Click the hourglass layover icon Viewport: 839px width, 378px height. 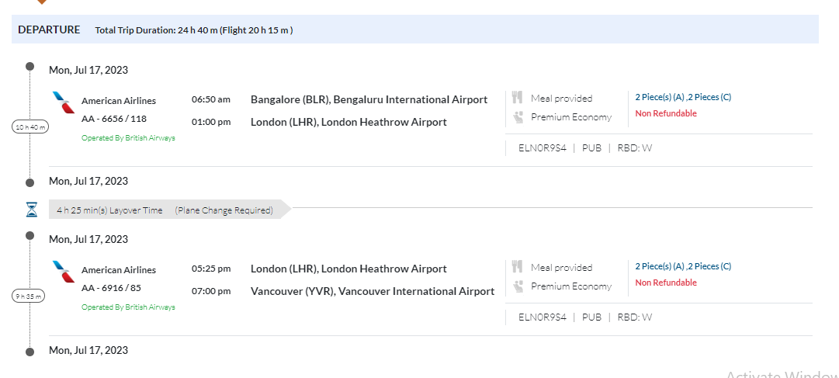(31, 210)
